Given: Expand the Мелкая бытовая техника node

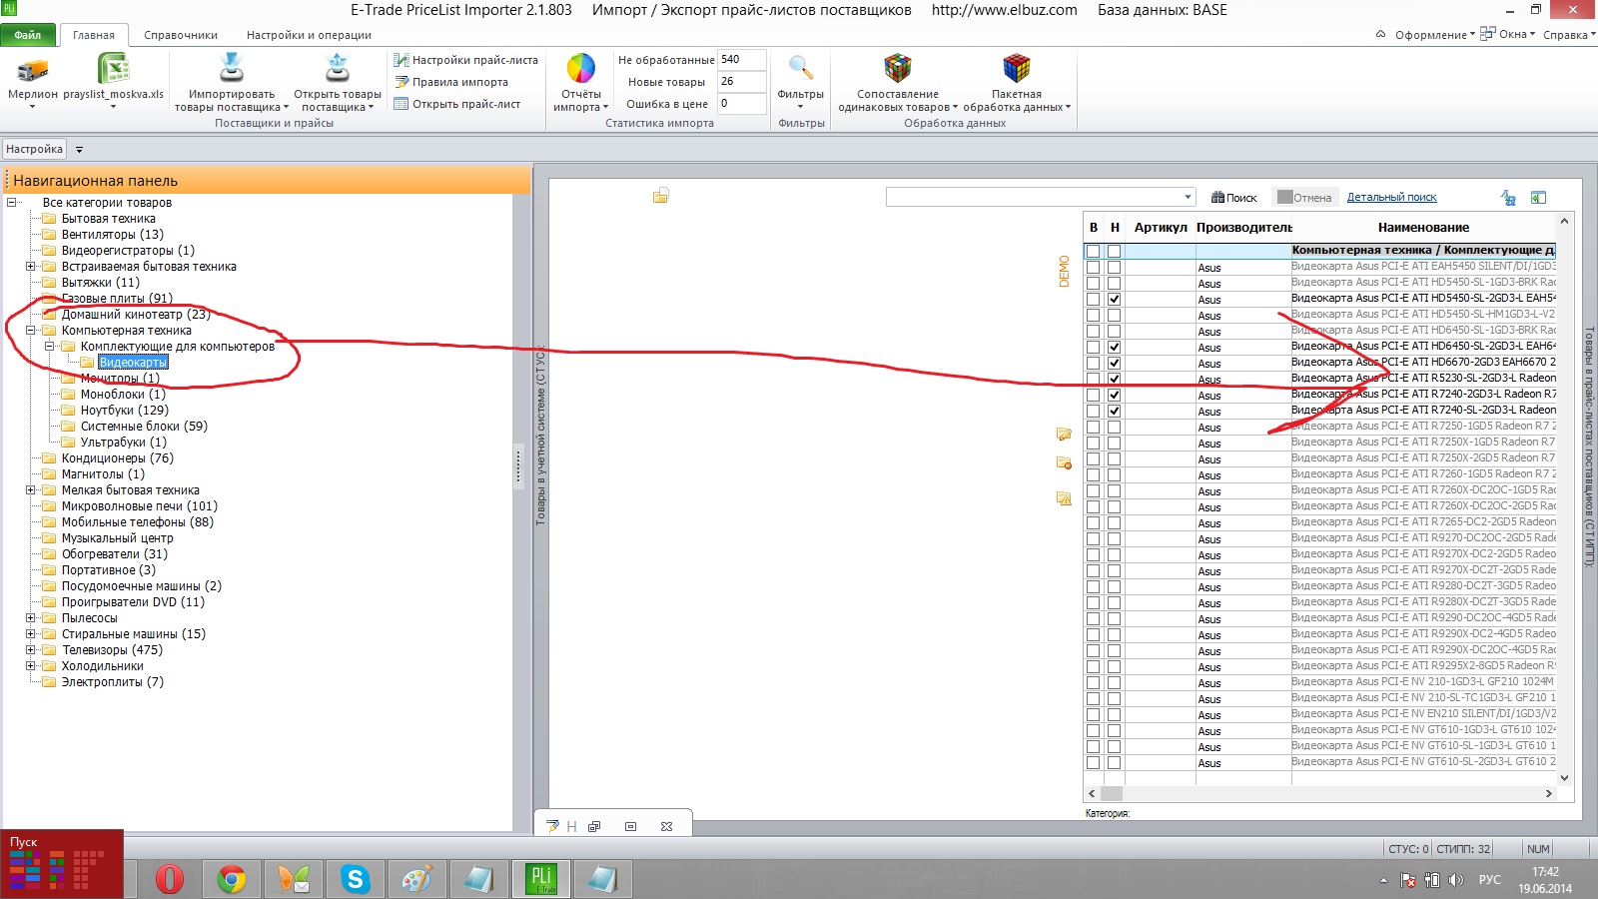Looking at the screenshot, I should [x=30, y=490].
